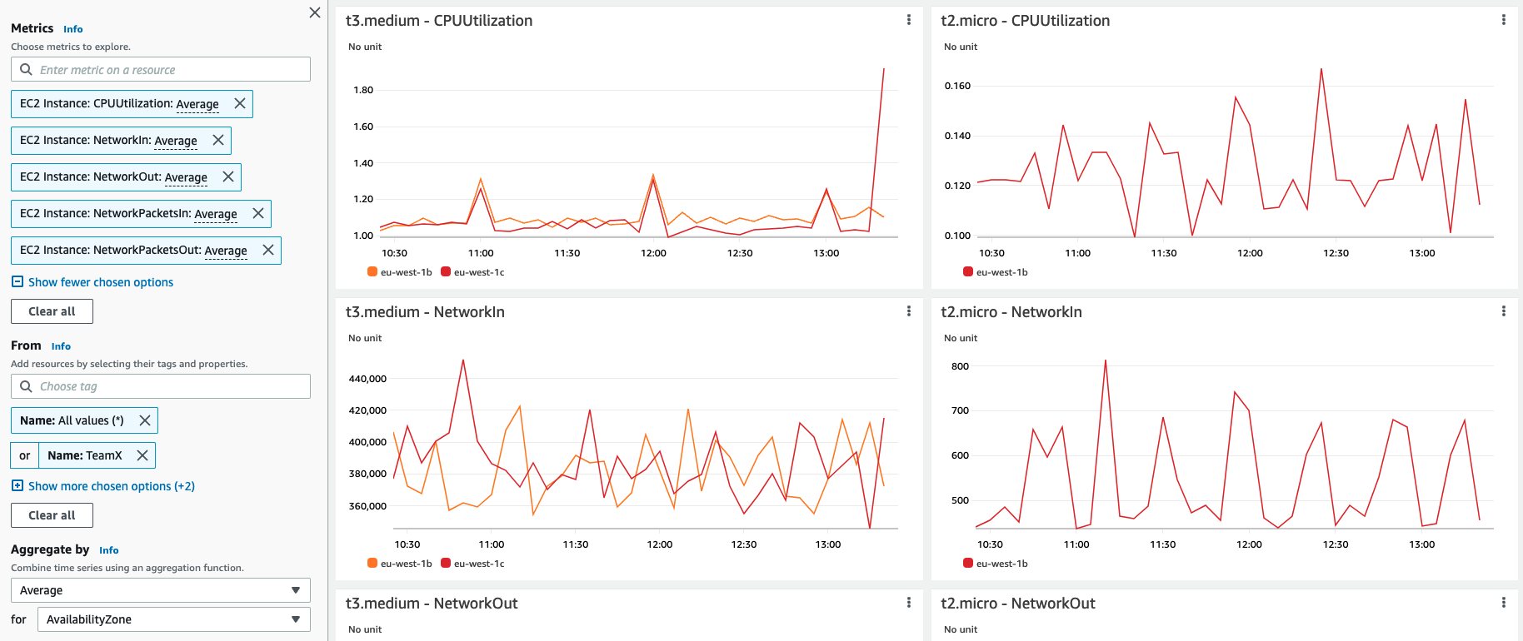Open t2.micro NetworkIn widget menu

1503,311
